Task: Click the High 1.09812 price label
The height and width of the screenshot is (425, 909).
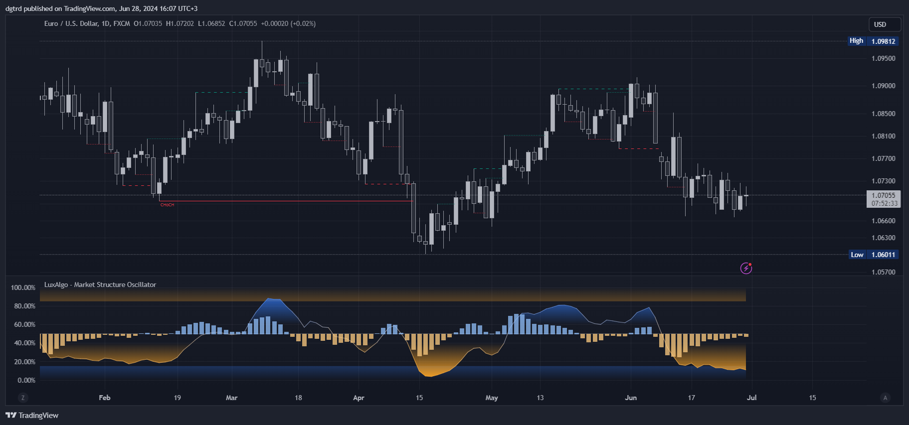Action: pos(873,41)
